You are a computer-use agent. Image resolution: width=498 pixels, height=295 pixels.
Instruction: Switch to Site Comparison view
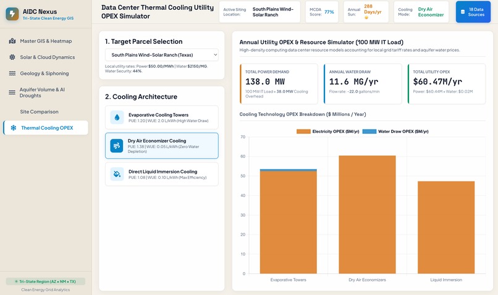[x=46, y=112]
